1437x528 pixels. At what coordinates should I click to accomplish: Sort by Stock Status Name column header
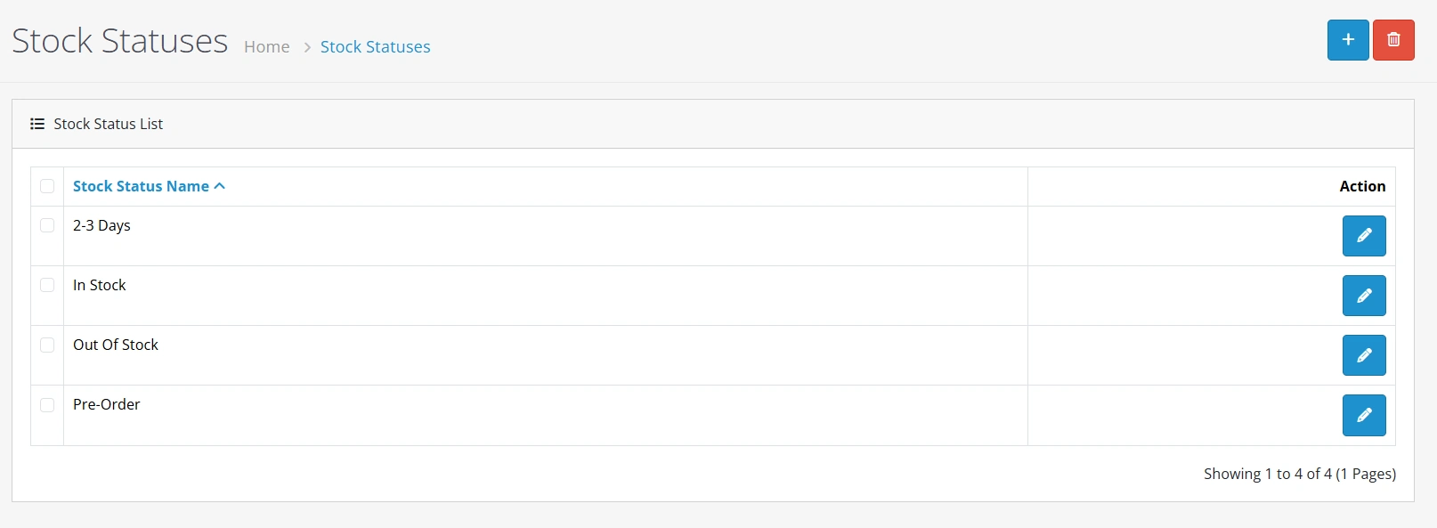coord(141,186)
